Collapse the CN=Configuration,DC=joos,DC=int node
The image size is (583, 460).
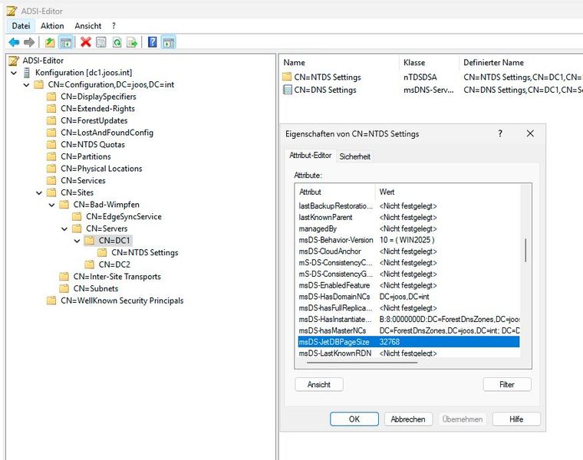pos(26,85)
